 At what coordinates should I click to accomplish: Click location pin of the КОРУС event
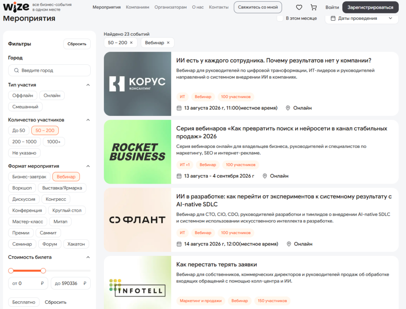click(288, 108)
